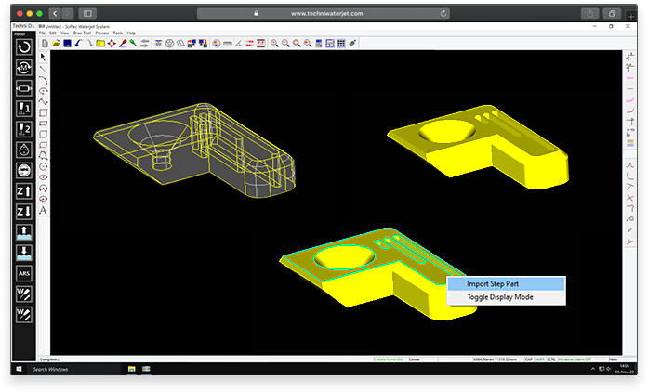Click the ARS sidebar button
This screenshot has height=392, width=648.
24,273
